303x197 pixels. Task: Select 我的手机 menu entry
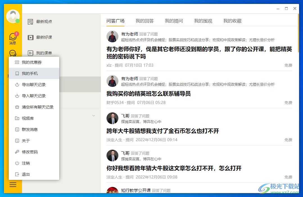pos(34,73)
